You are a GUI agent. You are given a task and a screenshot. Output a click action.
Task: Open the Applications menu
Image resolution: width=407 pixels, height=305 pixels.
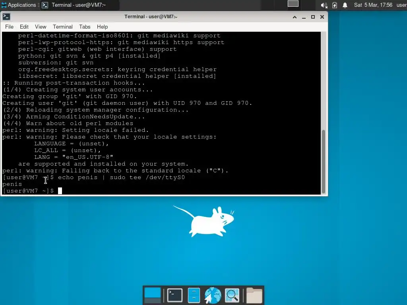point(19,5)
